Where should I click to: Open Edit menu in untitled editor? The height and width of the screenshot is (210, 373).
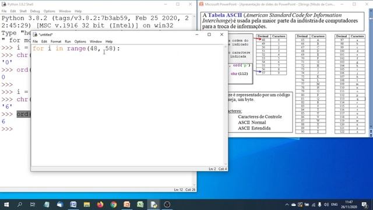point(44,41)
